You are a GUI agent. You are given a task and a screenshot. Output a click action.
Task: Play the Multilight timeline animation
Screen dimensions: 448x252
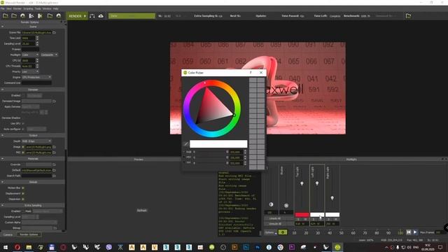point(415,232)
